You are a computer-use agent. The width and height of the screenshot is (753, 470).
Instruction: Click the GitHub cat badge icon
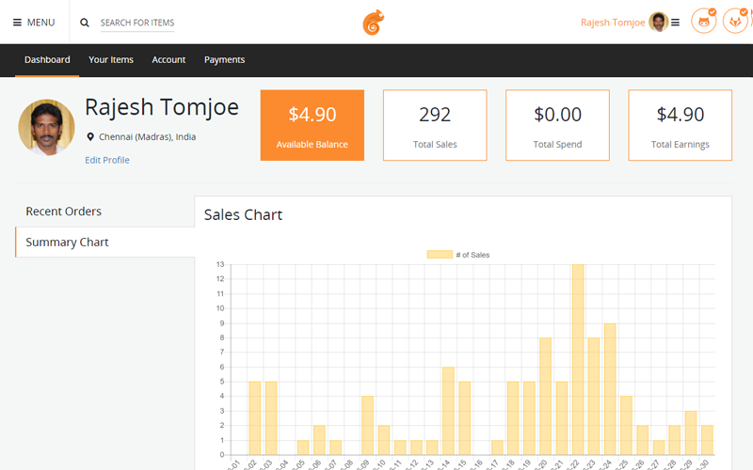coord(703,21)
